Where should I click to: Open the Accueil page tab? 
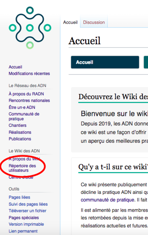click(70, 22)
